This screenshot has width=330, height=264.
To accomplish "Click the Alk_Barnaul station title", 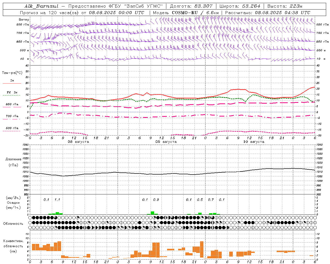I will 42,6.
